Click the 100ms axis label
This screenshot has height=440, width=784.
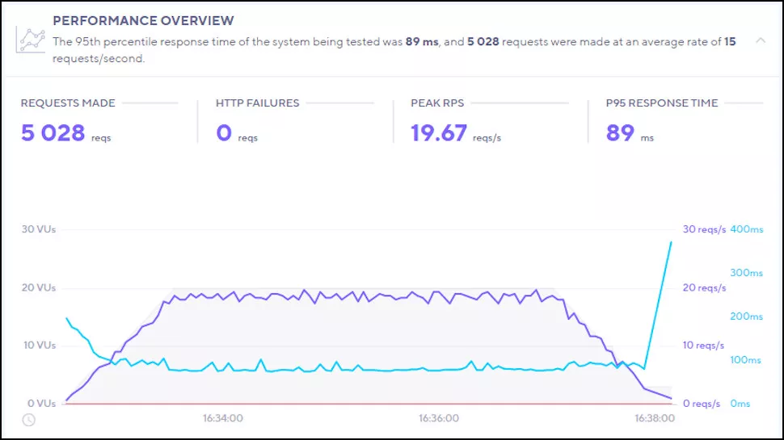click(x=745, y=359)
